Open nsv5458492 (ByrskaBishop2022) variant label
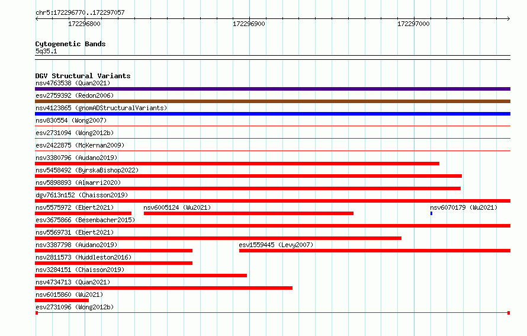Screen dimensions: 527x336 [87, 170]
